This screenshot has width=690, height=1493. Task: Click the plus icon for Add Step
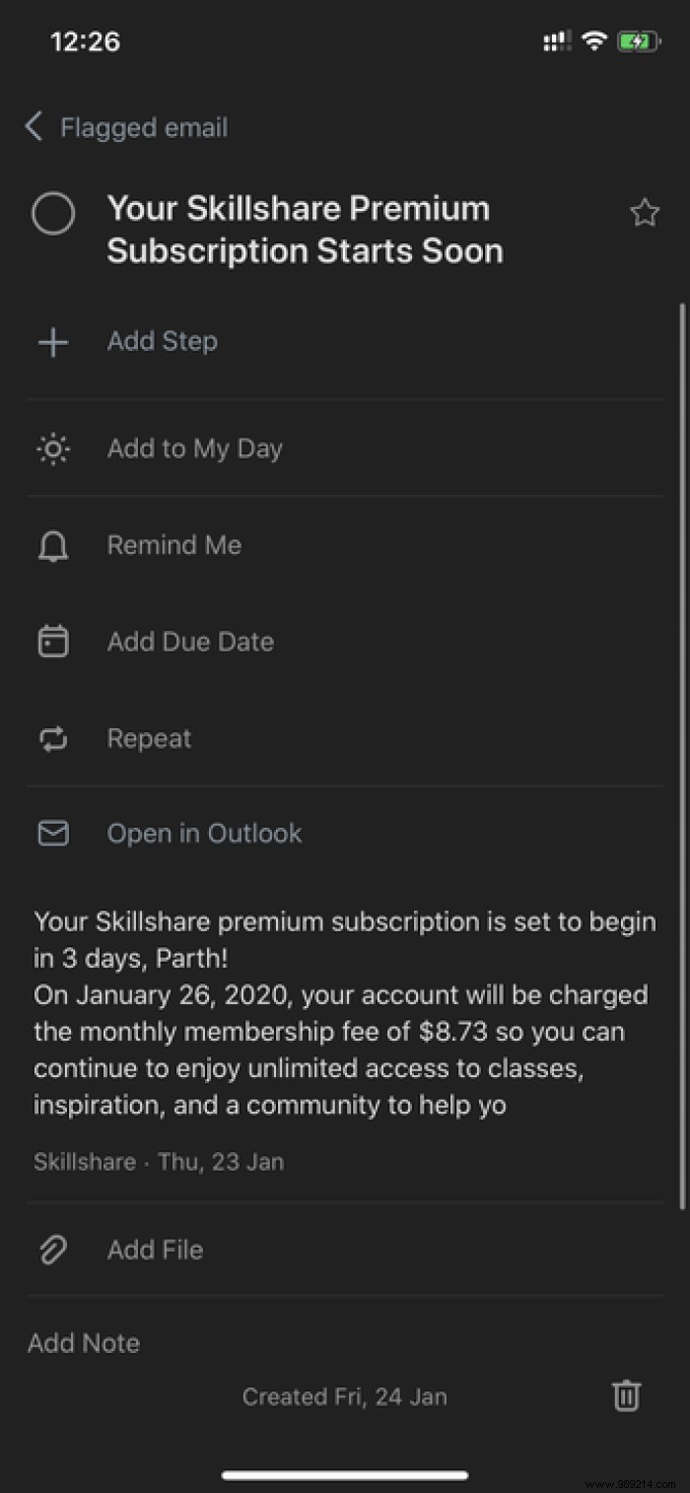(x=53, y=342)
